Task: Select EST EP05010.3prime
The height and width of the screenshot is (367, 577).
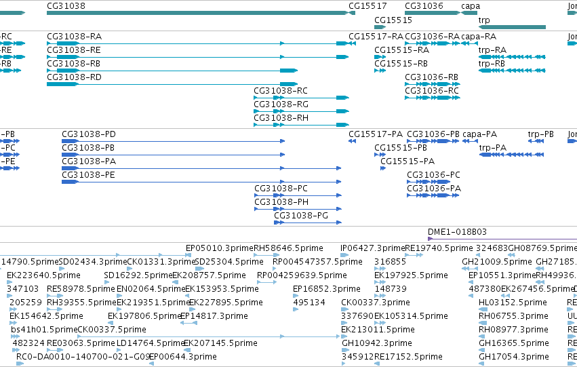Action: (x=188, y=255)
